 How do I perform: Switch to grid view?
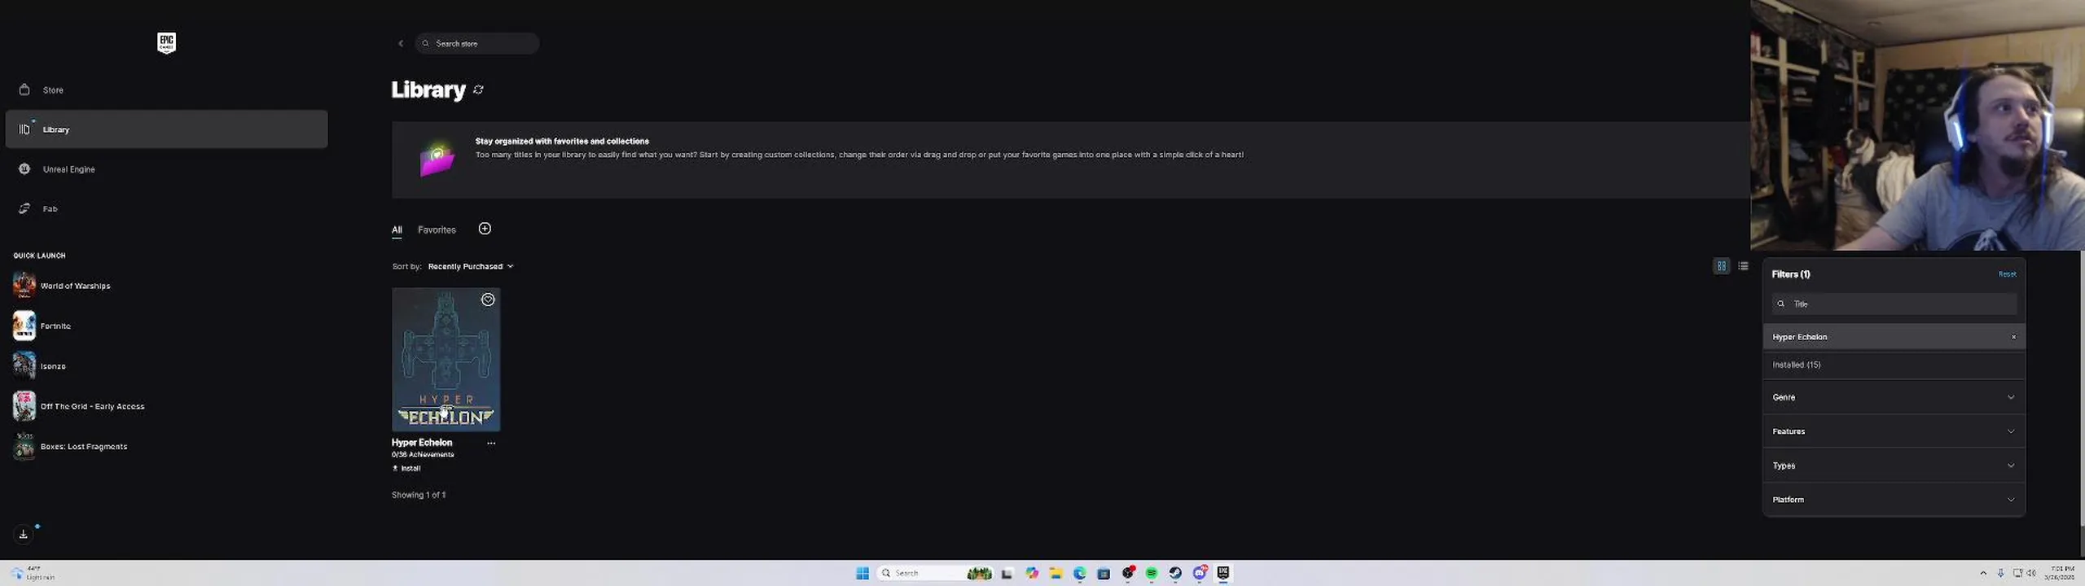point(1721,266)
